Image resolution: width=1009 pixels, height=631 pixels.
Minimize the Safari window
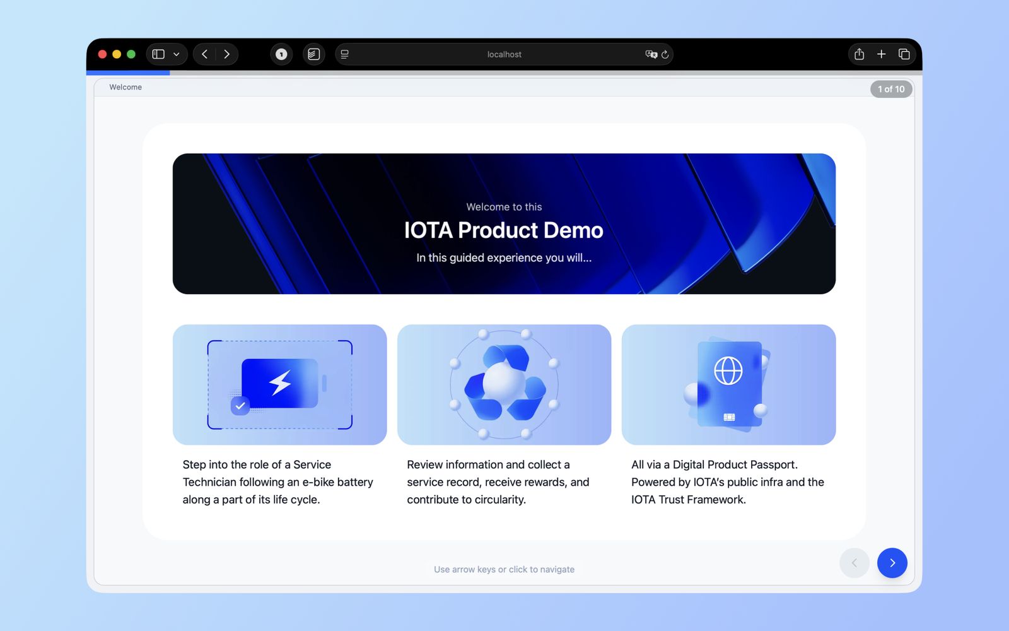click(x=117, y=54)
